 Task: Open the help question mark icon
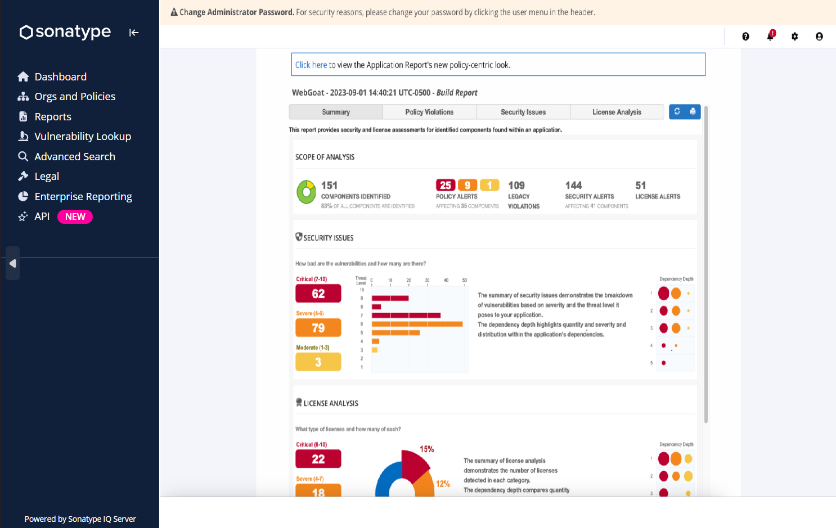(745, 37)
